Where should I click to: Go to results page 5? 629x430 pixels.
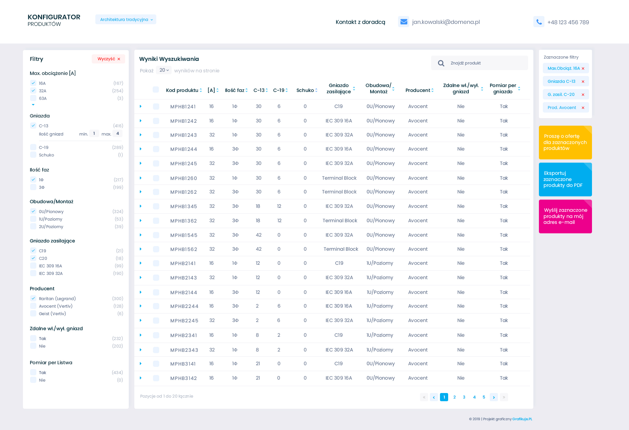[x=484, y=397]
